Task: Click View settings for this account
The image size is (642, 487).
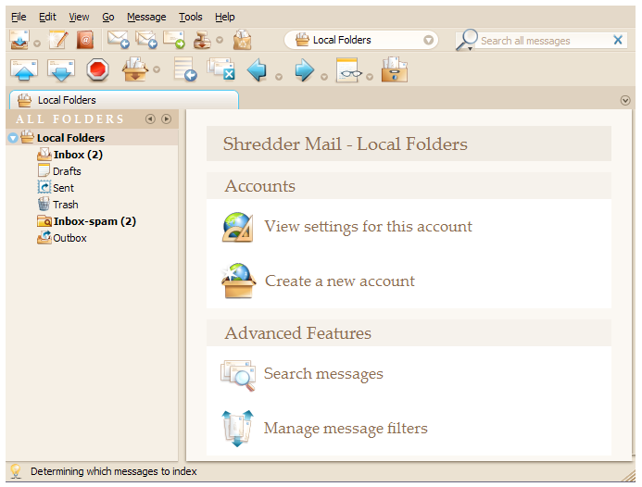Action: point(368,227)
